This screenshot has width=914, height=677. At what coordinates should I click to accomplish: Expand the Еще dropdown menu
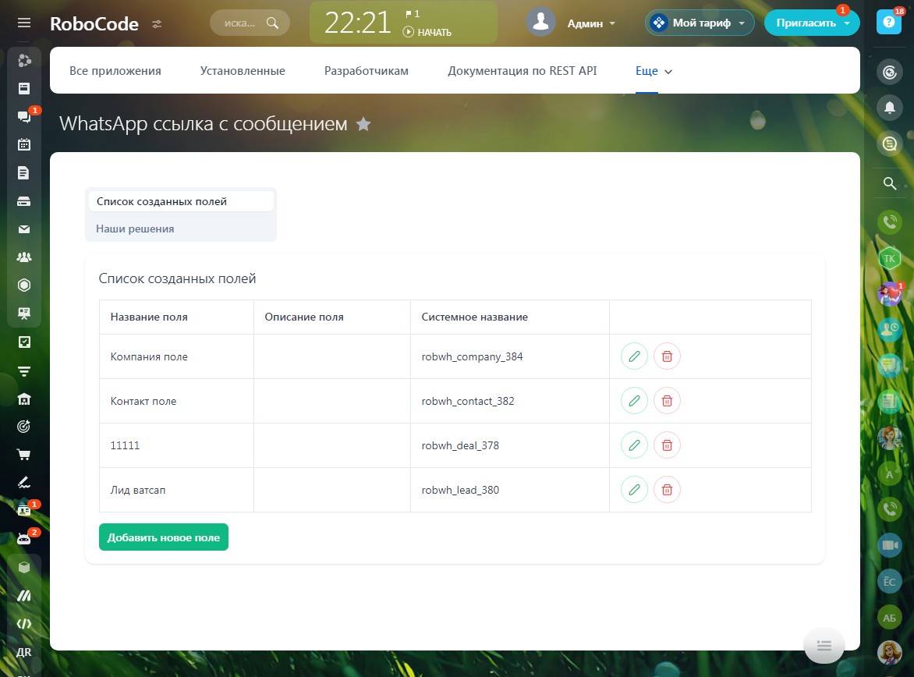click(x=654, y=71)
